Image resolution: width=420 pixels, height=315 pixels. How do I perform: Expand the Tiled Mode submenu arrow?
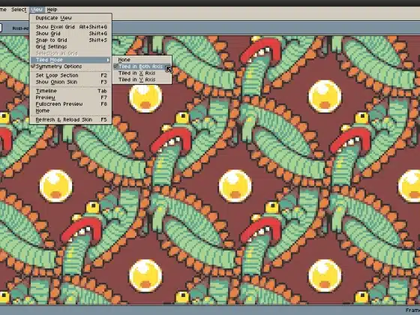(x=108, y=60)
